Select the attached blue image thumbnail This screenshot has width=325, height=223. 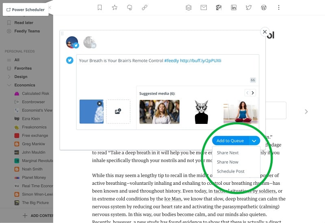(x=91, y=111)
